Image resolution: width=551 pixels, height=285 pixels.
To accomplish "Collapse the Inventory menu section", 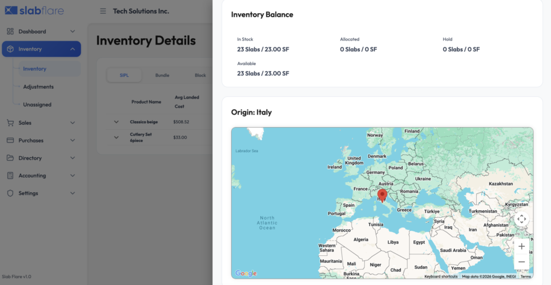I will [x=73, y=49].
